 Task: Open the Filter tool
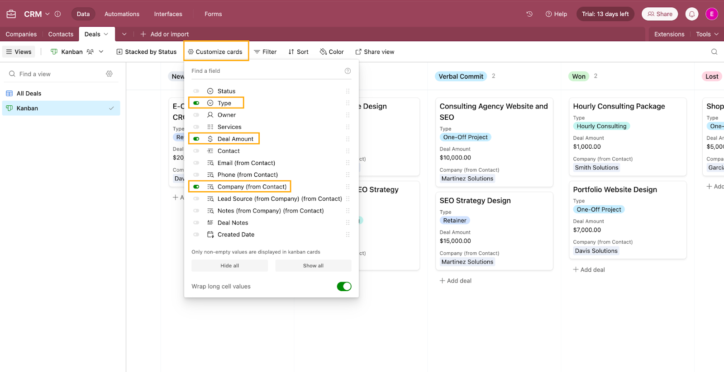coord(265,52)
